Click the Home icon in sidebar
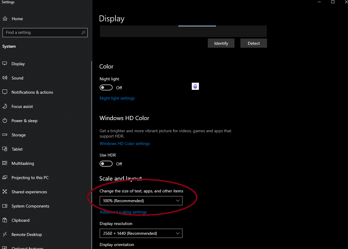The width and height of the screenshot is (348, 249). click(x=5, y=19)
